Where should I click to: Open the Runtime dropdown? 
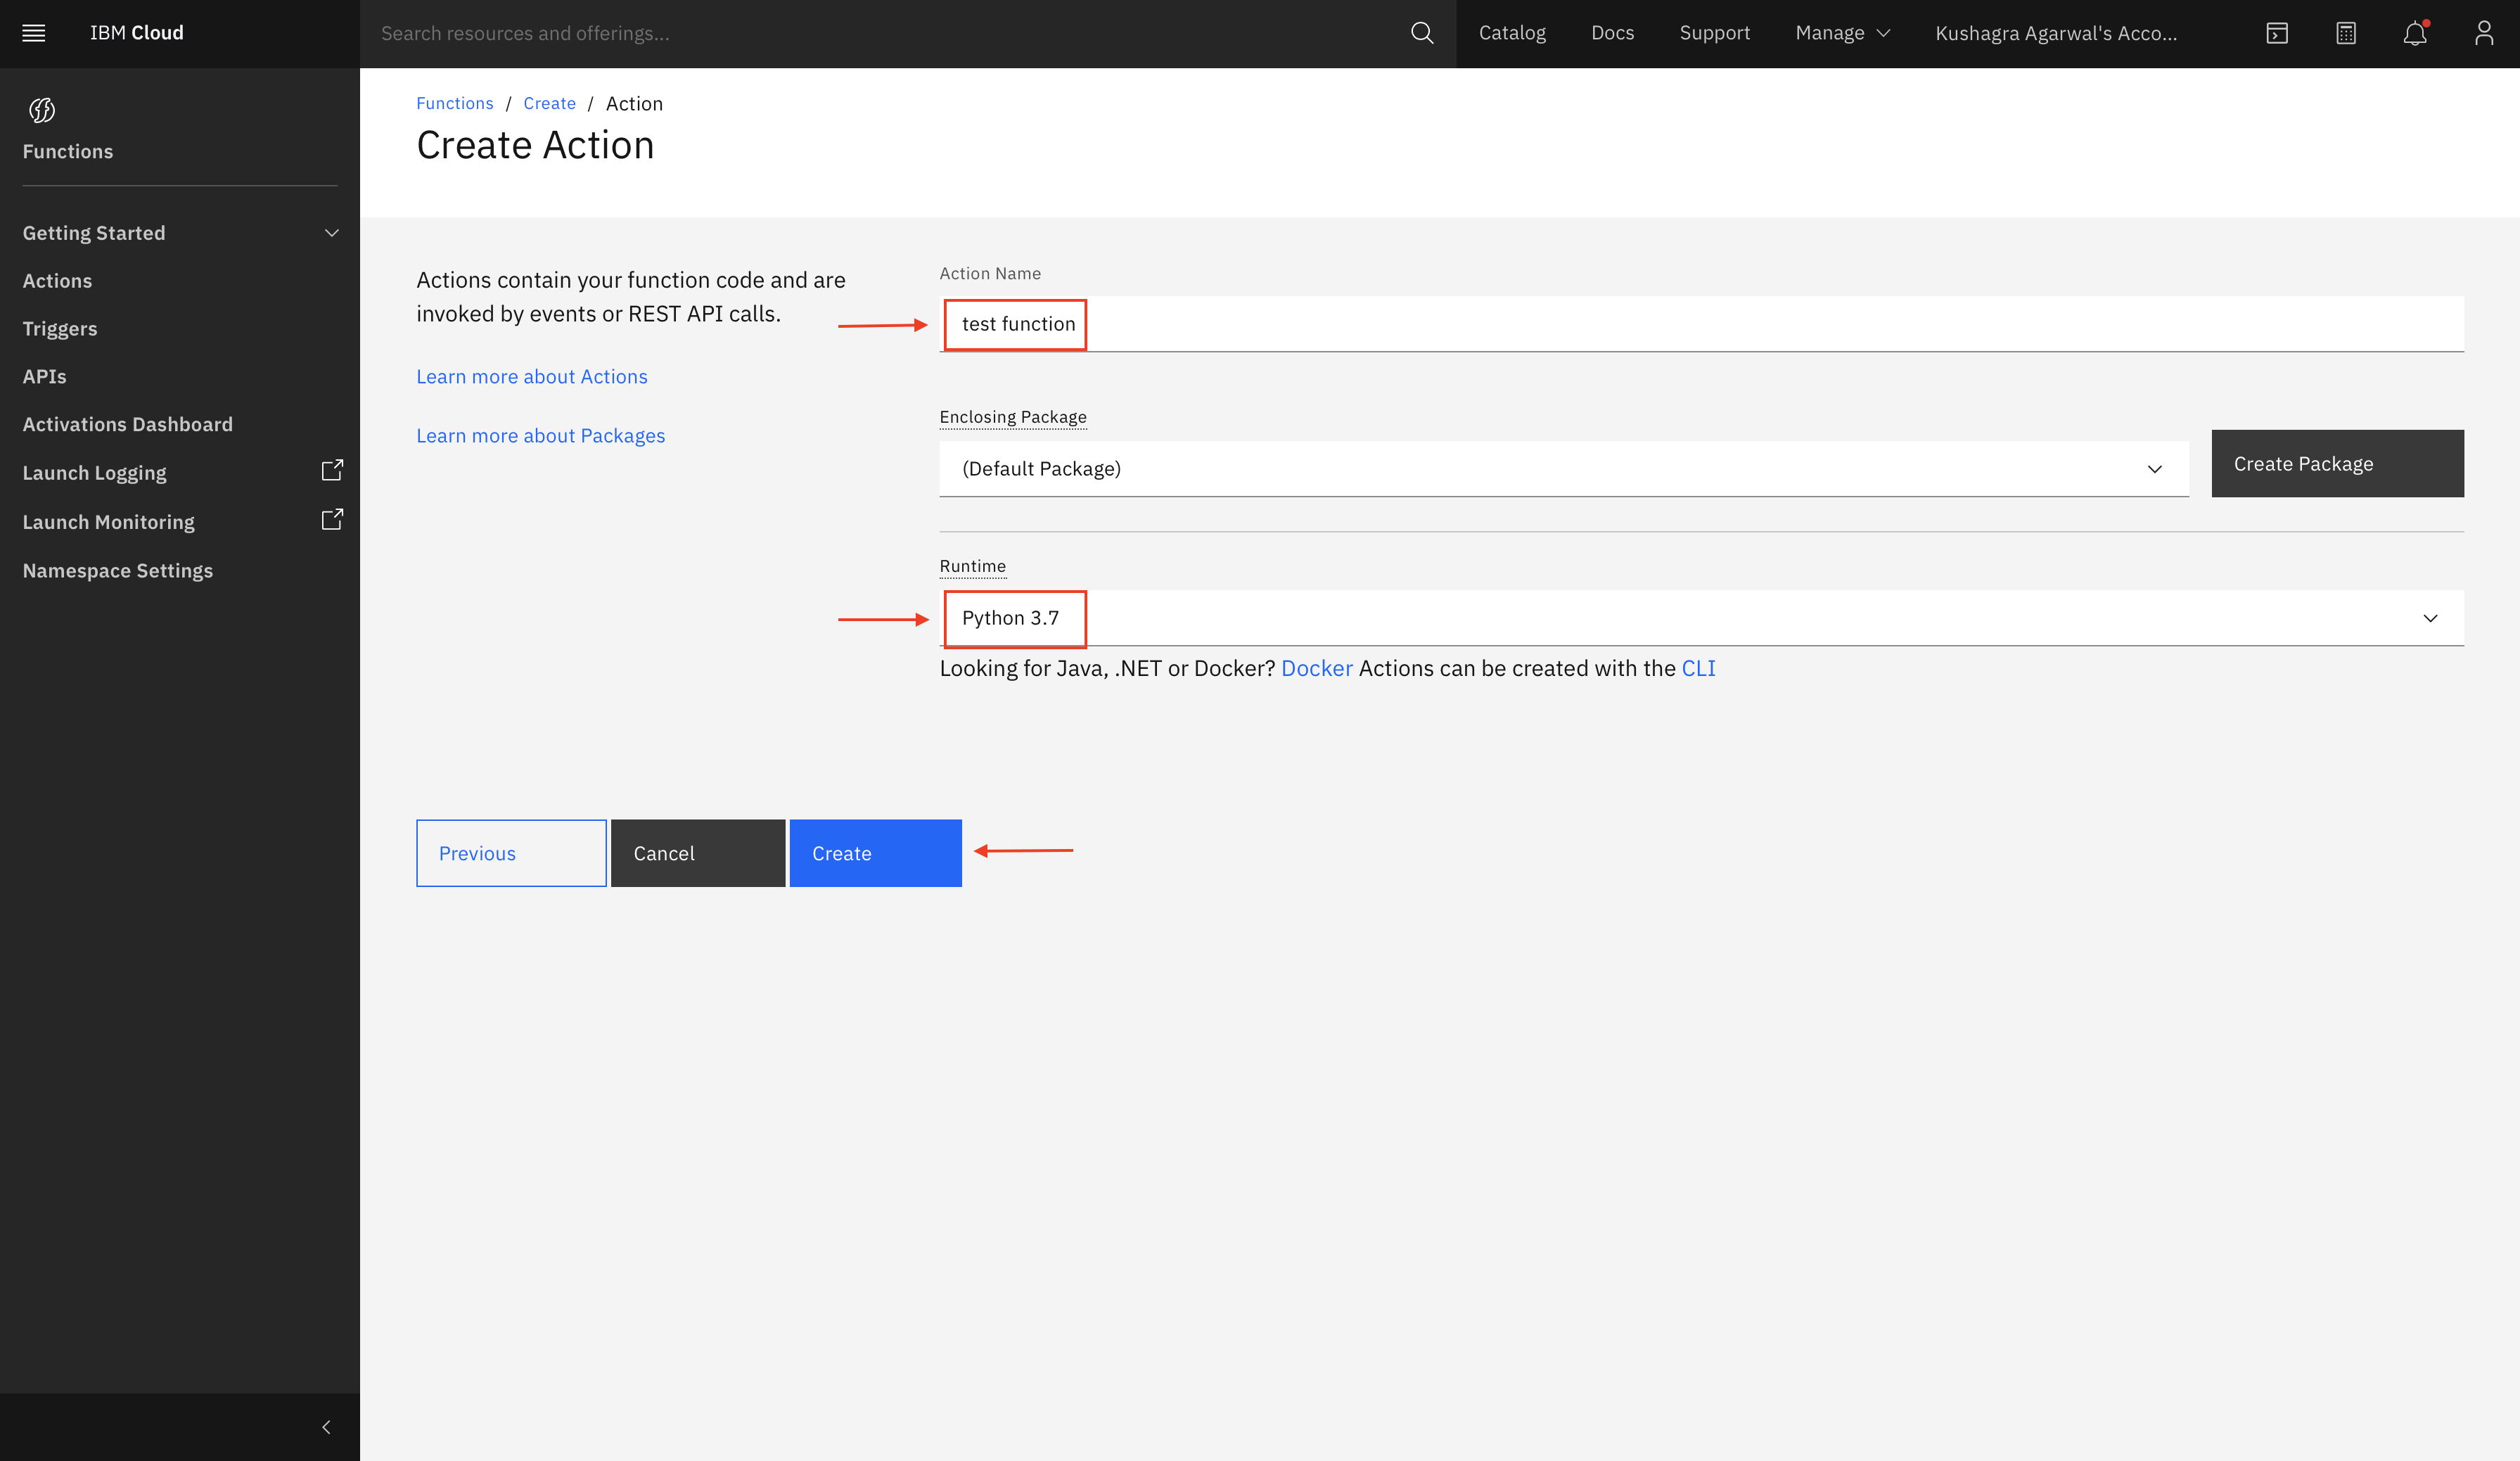point(1700,618)
